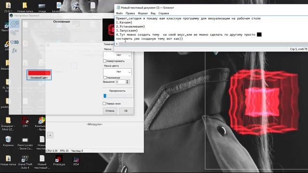The width and height of the screenshot is (308, 173).
Task: Click the text line '1.Качаем)' in Notepad
Action: [124, 23]
